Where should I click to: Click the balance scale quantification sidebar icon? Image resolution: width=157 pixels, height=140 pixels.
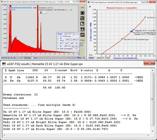82,35
